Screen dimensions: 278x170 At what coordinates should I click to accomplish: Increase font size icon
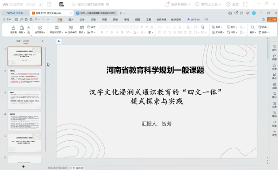tap(142, 27)
